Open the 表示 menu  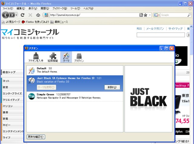(x=33, y=9)
